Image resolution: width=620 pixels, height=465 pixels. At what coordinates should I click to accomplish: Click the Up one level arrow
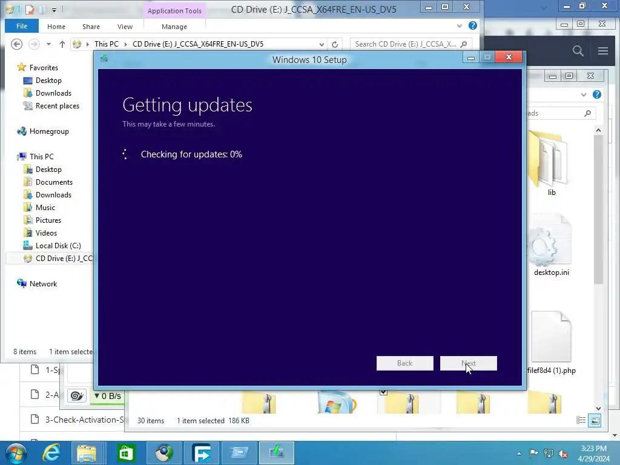62,44
